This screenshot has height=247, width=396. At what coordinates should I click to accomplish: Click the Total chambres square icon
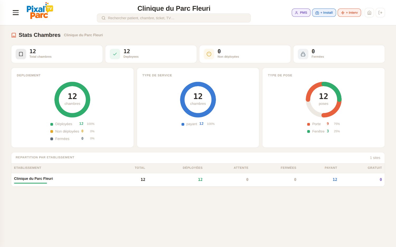pos(21,54)
